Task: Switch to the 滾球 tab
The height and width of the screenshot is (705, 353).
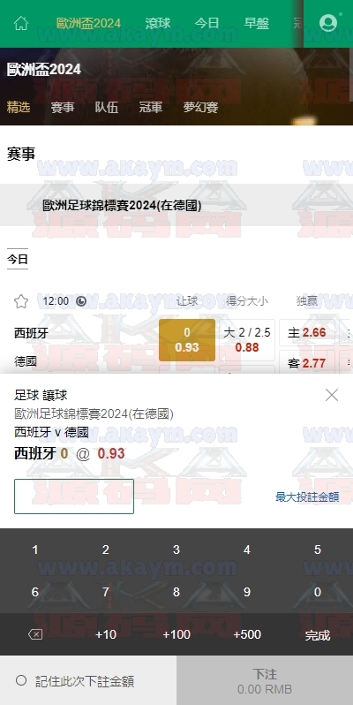Action: (158, 23)
